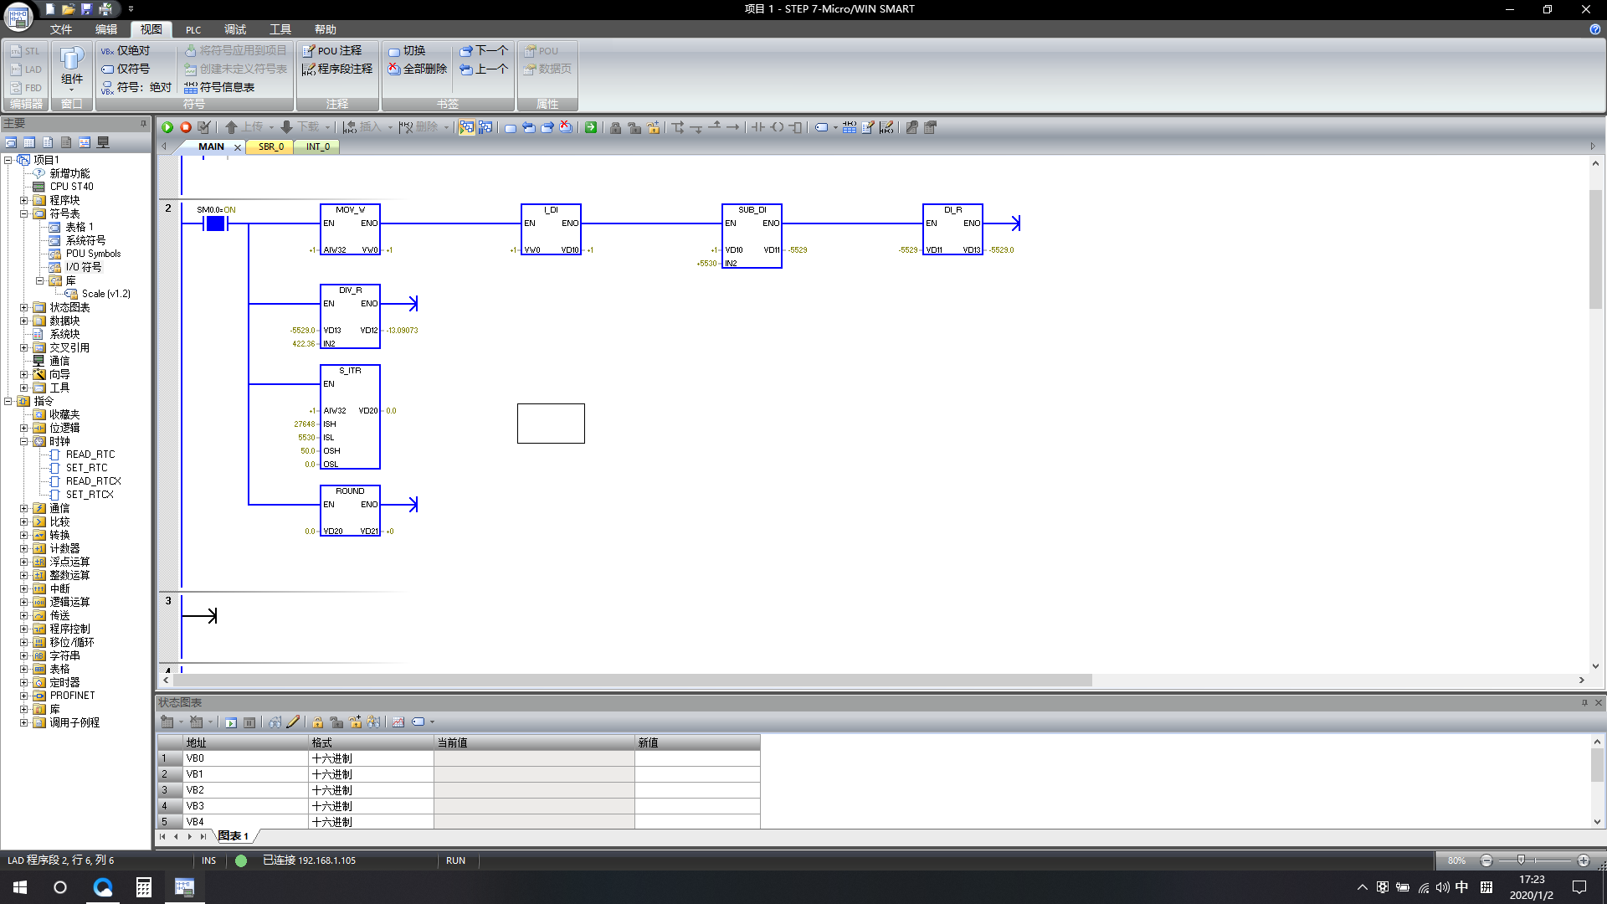Adjust the zoom slider at 80%
The width and height of the screenshot is (1607, 904).
pyautogui.click(x=1521, y=860)
